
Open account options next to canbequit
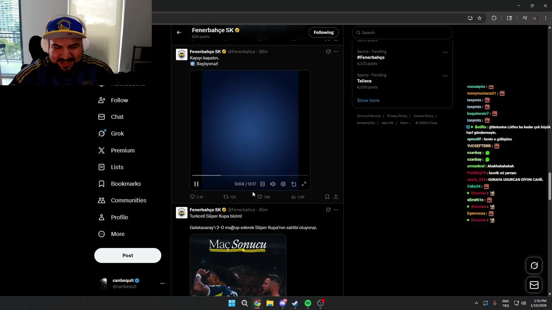point(163,283)
